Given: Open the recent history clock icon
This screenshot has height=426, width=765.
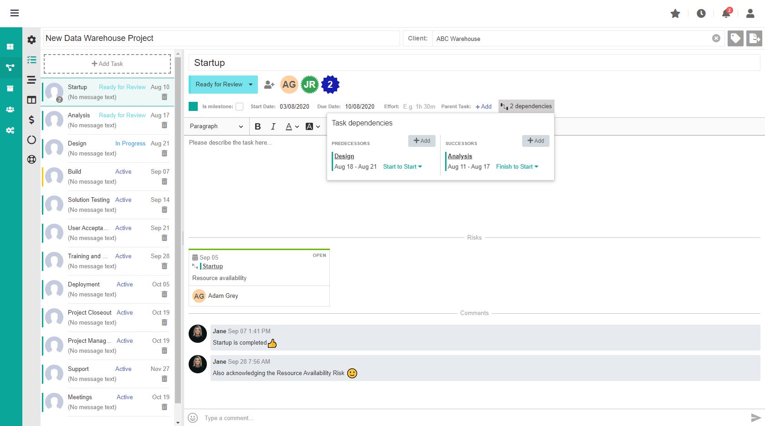Looking at the screenshot, I should 701,14.
